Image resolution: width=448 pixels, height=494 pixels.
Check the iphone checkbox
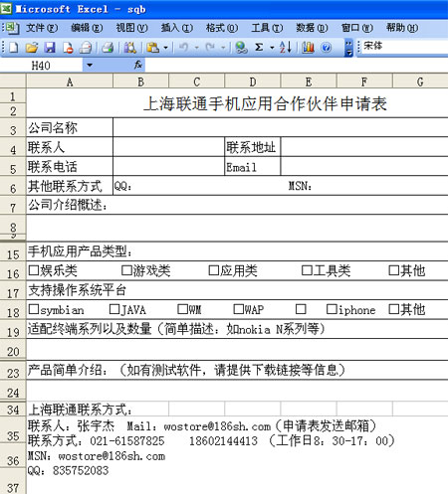point(332,309)
